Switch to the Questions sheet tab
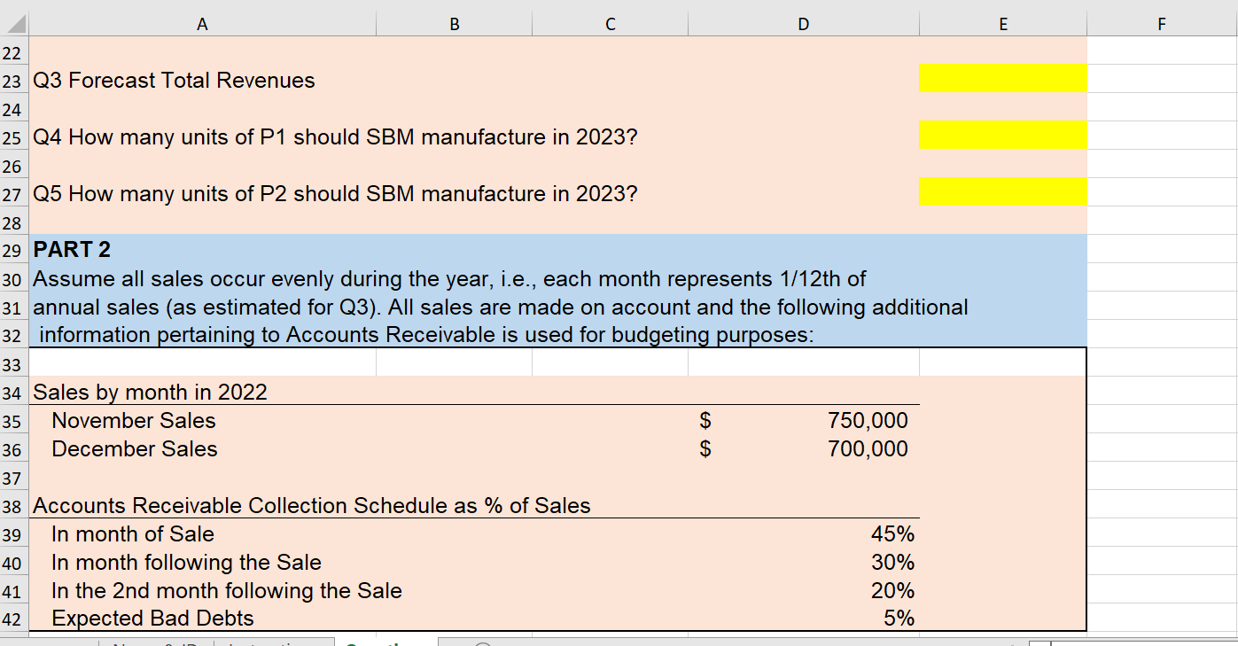 point(386,641)
